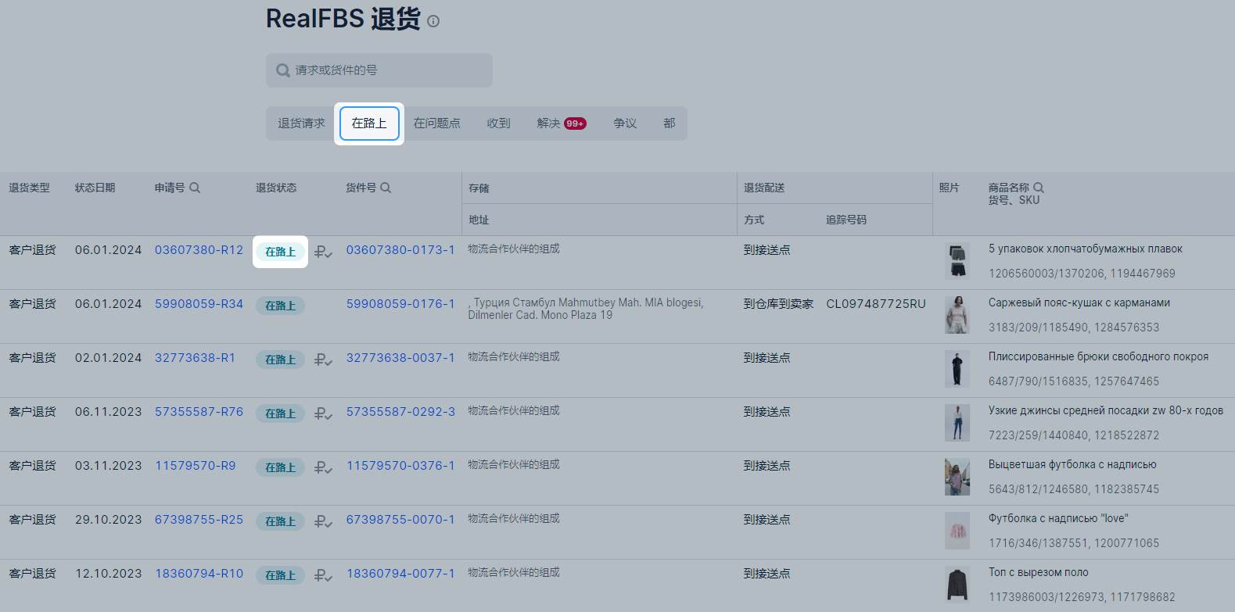Click ruble refund icon in row 11579570-R9
Viewport: 1235px width, 612px height.
coord(323,467)
